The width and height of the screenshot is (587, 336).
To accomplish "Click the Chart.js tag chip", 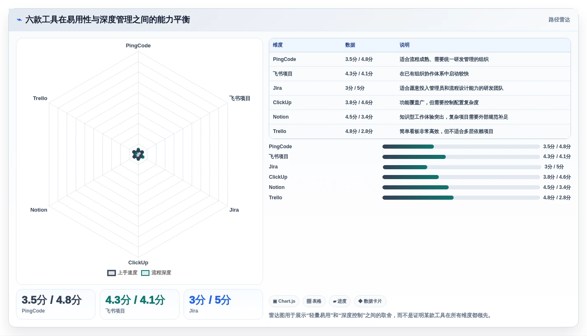I will [284, 301].
